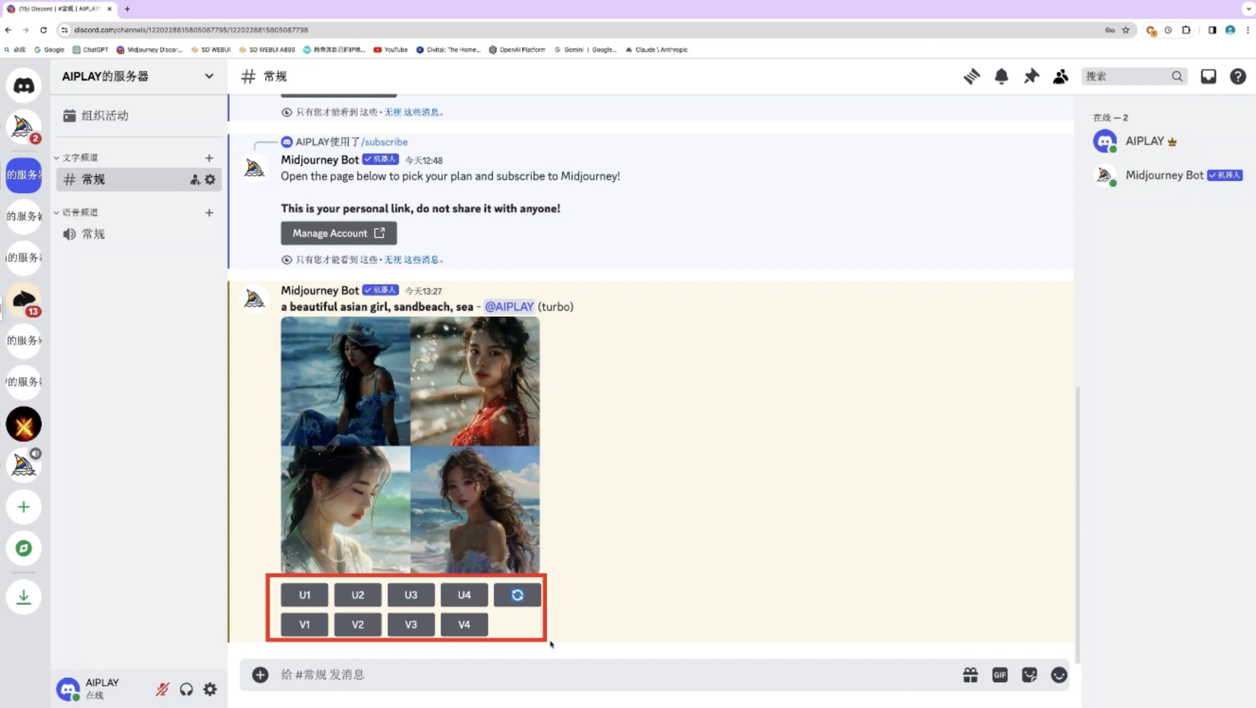Collapse the 语音频道 category
Image resolution: width=1256 pixels, height=708 pixels.
77,213
